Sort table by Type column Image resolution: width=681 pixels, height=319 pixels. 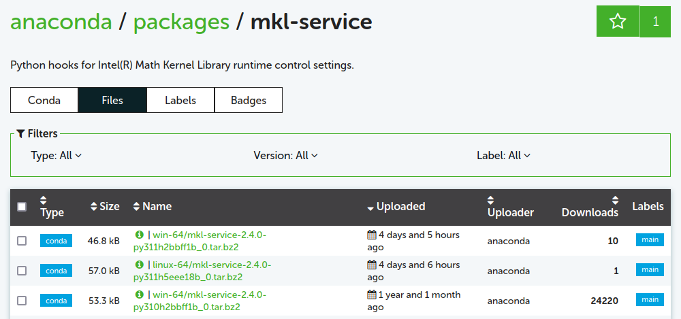coord(52,207)
